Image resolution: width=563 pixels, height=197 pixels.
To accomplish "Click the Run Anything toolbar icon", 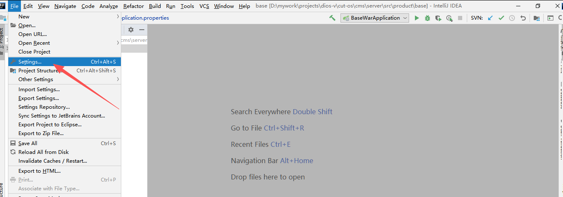I will tap(550, 18).
